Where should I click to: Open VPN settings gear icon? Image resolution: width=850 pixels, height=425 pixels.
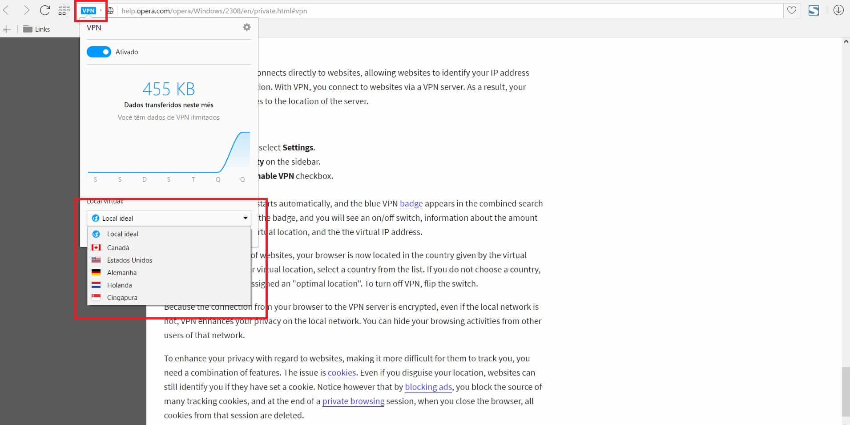pyautogui.click(x=246, y=28)
